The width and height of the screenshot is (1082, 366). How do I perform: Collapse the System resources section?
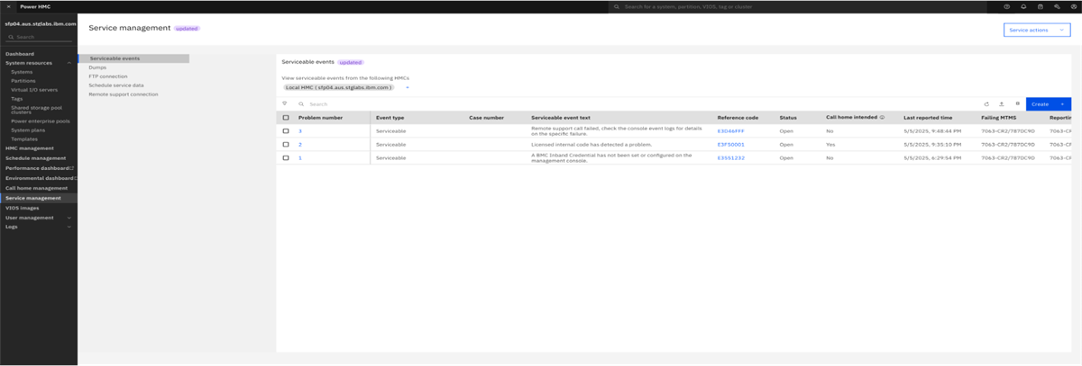[69, 63]
